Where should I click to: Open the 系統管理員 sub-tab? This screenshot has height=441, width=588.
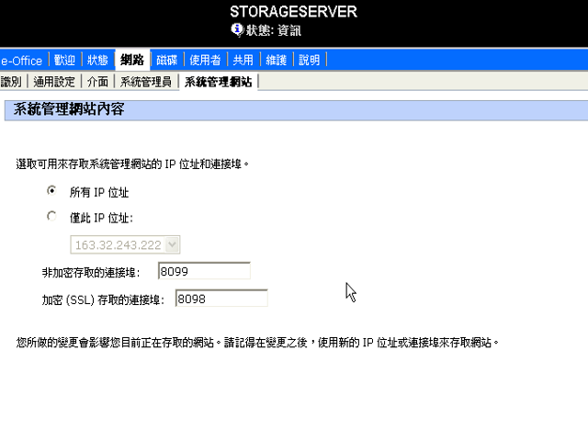click(145, 82)
